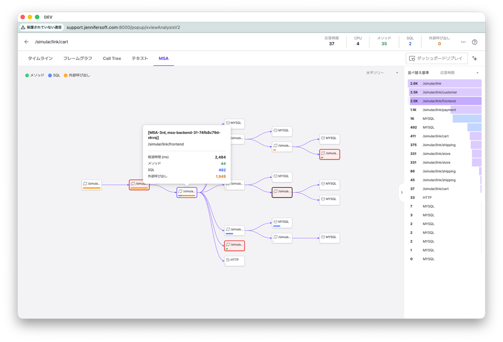
Task: Click the ダッシュボードリプレイ button
Action: pyautogui.click(x=436, y=58)
